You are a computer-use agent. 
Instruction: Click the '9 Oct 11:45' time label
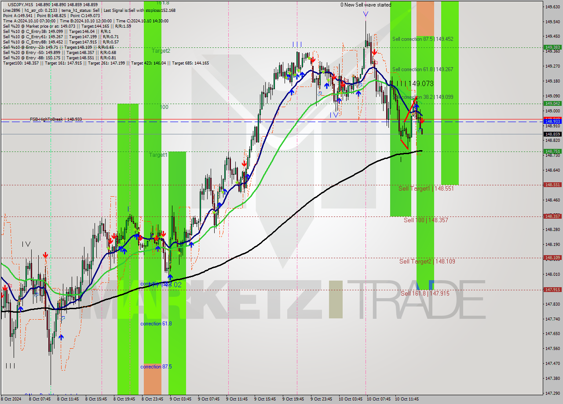click(238, 399)
